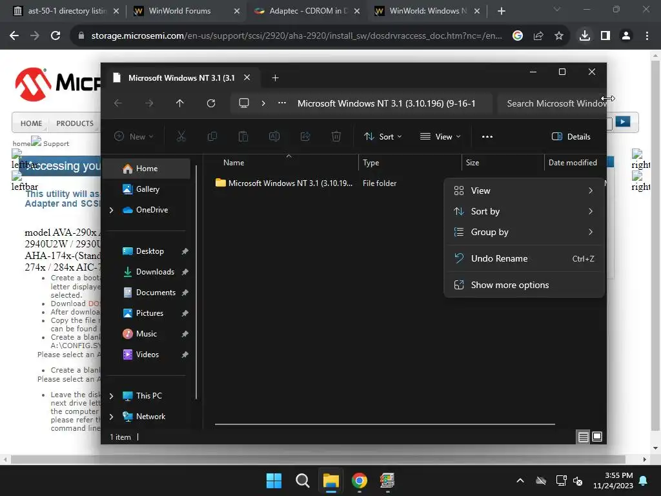Click Chrome page vertical scrollbar

(655, 245)
